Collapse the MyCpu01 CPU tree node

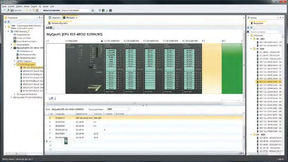pyautogui.click(x=12, y=48)
